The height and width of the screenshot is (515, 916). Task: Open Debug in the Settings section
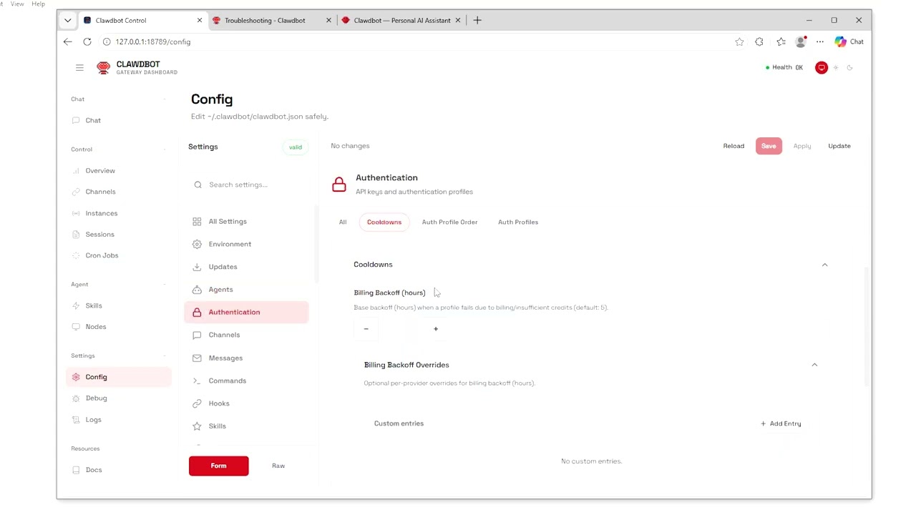coord(118,398)
